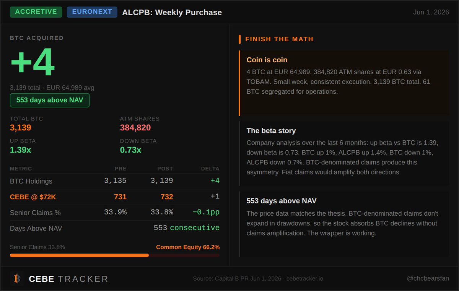Click the FINISH THE MATH heading
The width and height of the screenshot is (459, 291).
[x=279, y=39]
